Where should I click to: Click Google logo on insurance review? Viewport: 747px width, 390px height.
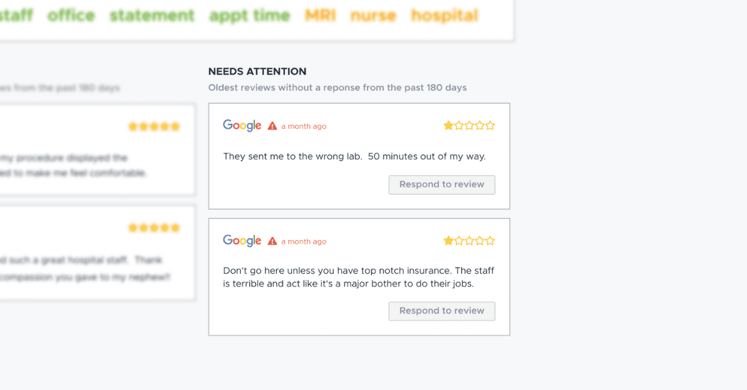242,241
